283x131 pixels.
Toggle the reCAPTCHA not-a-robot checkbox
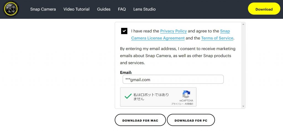(128, 97)
